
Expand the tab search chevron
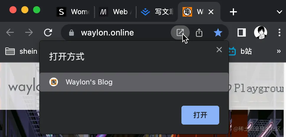pyautogui.click(x=279, y=12)
